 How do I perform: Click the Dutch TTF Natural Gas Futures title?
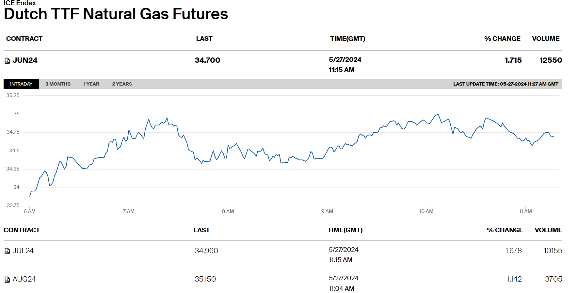pos(116,14)
